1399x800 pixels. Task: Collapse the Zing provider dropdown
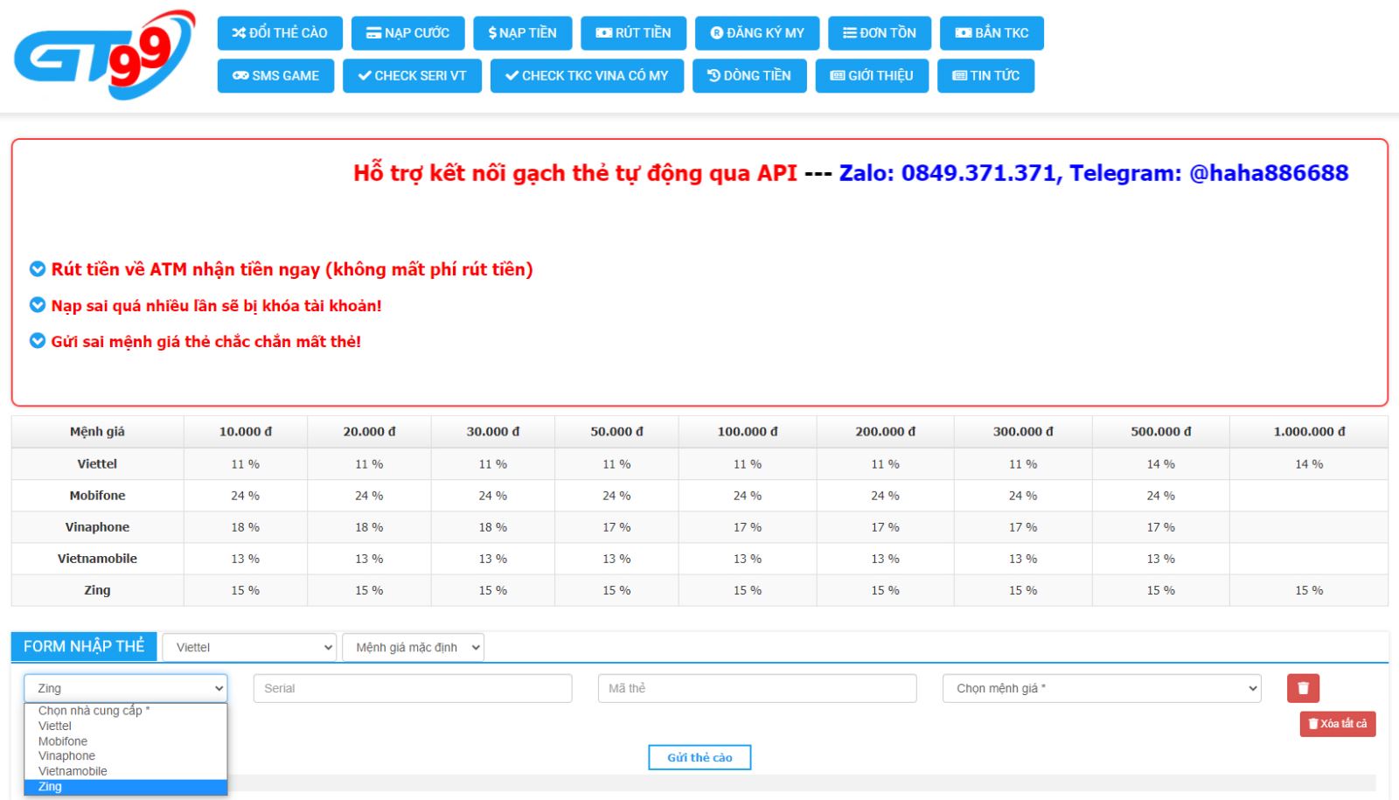[126, 688]
